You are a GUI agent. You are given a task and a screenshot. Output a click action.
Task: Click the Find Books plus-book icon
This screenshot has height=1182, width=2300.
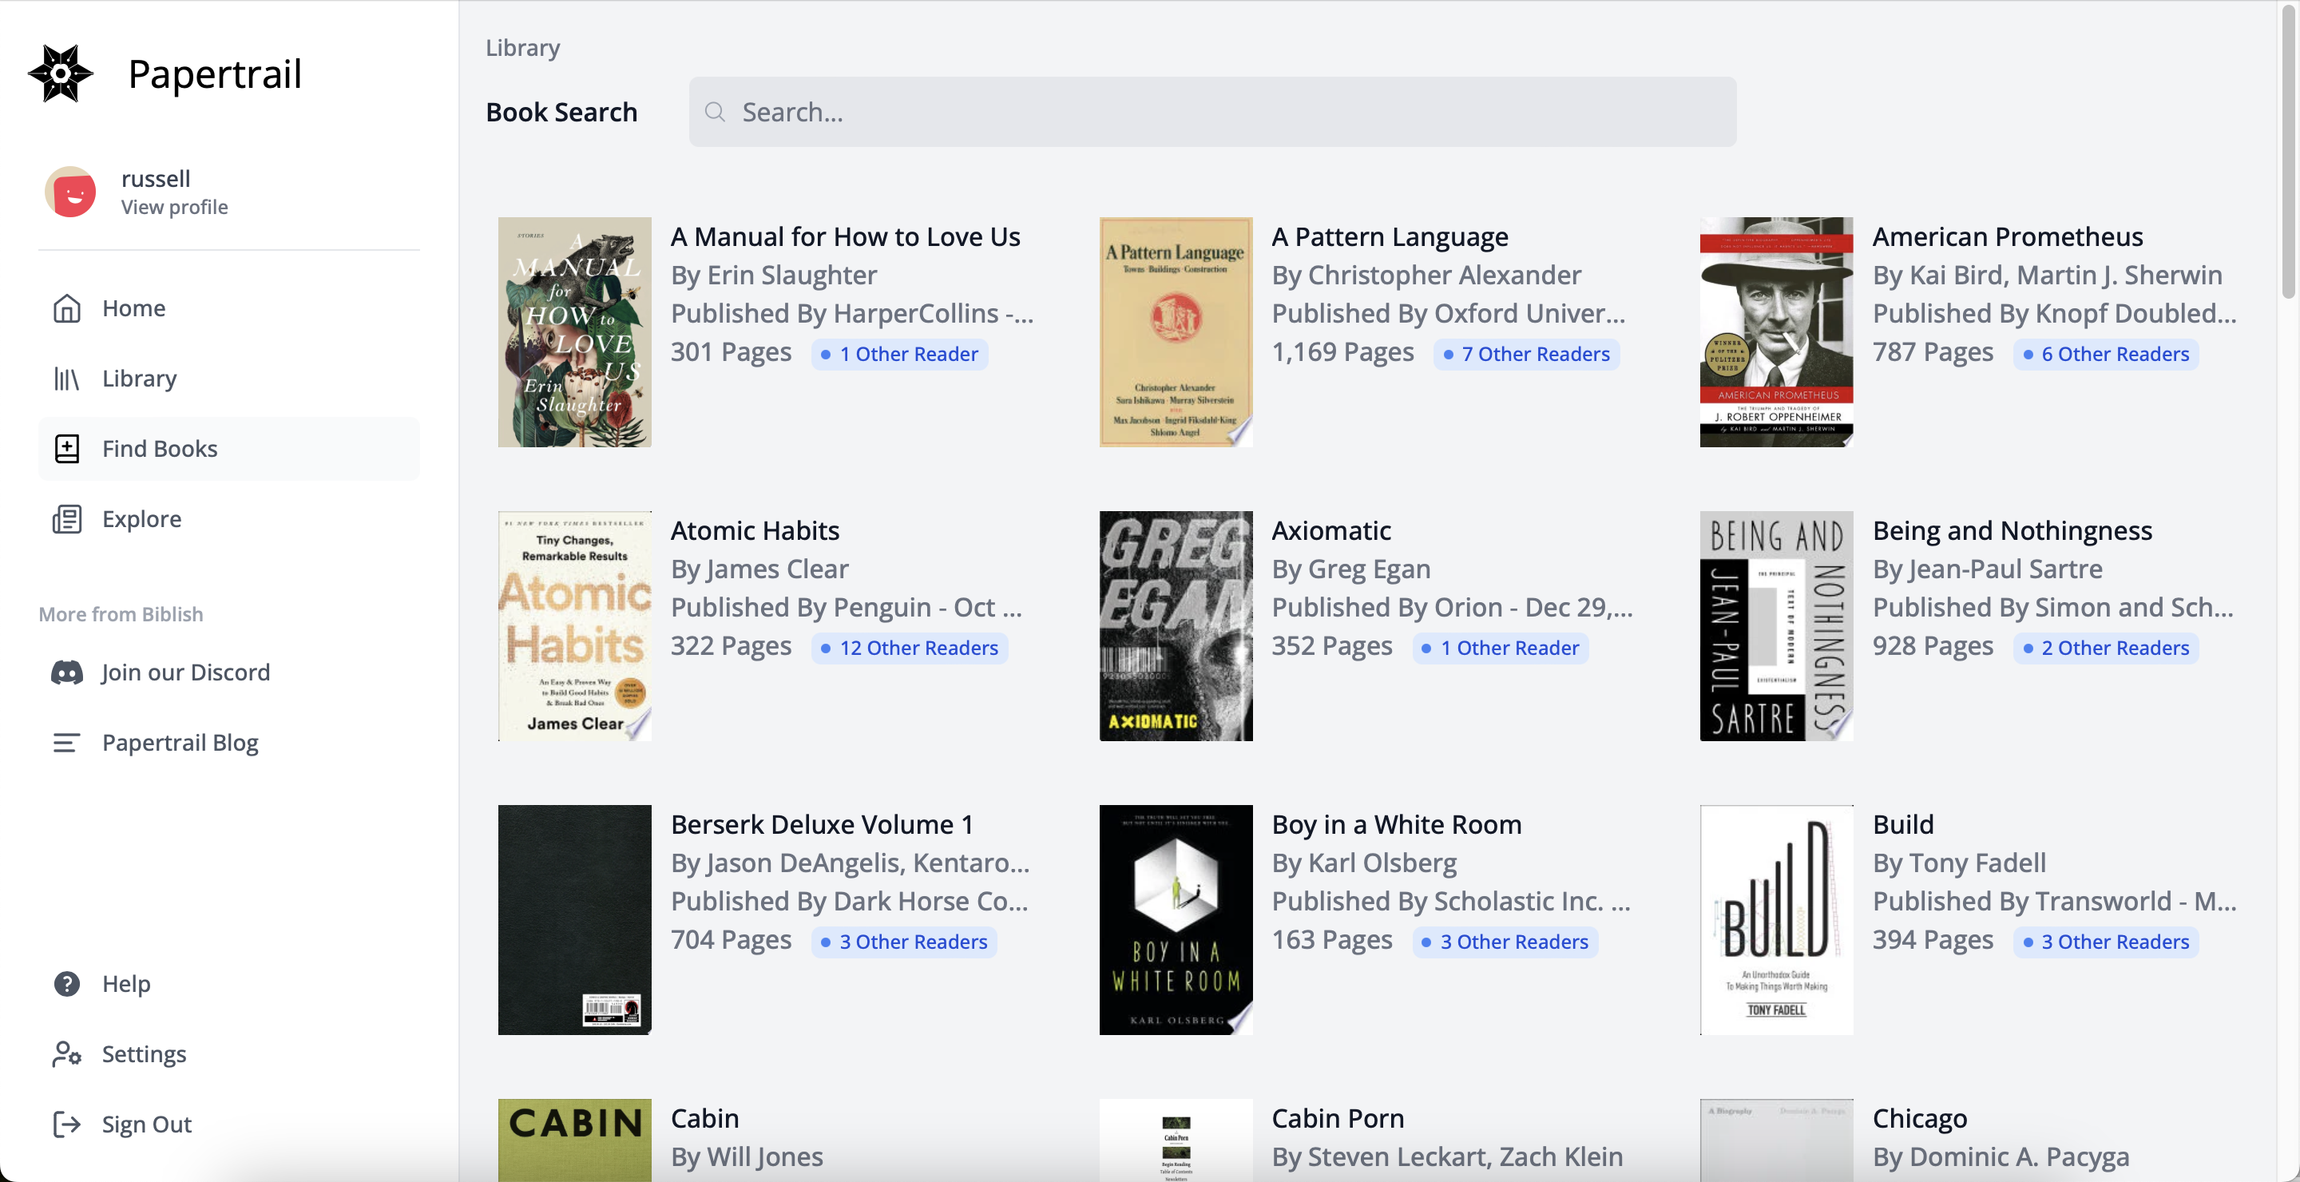point(67,449)
